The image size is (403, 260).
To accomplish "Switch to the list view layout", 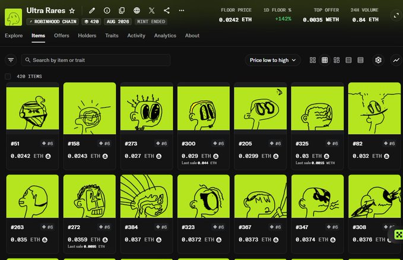I will (x=348, y=60).
